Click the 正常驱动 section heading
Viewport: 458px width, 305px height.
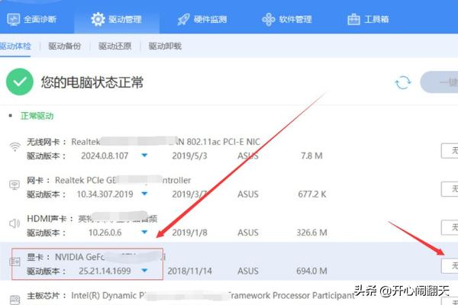[x=37, y=116]
